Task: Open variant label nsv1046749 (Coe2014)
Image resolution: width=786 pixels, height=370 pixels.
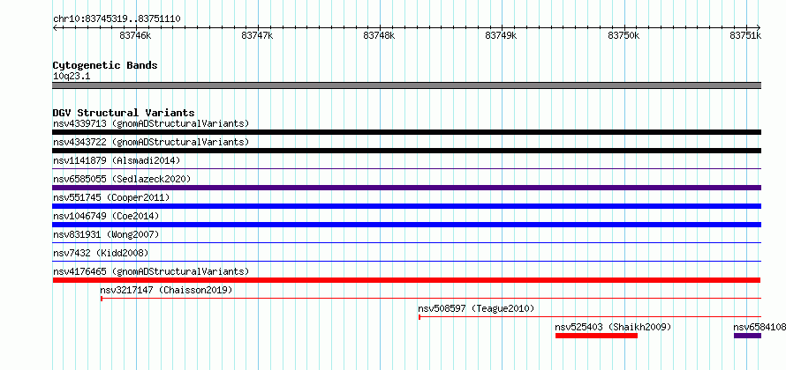Action: pos(106,216)
